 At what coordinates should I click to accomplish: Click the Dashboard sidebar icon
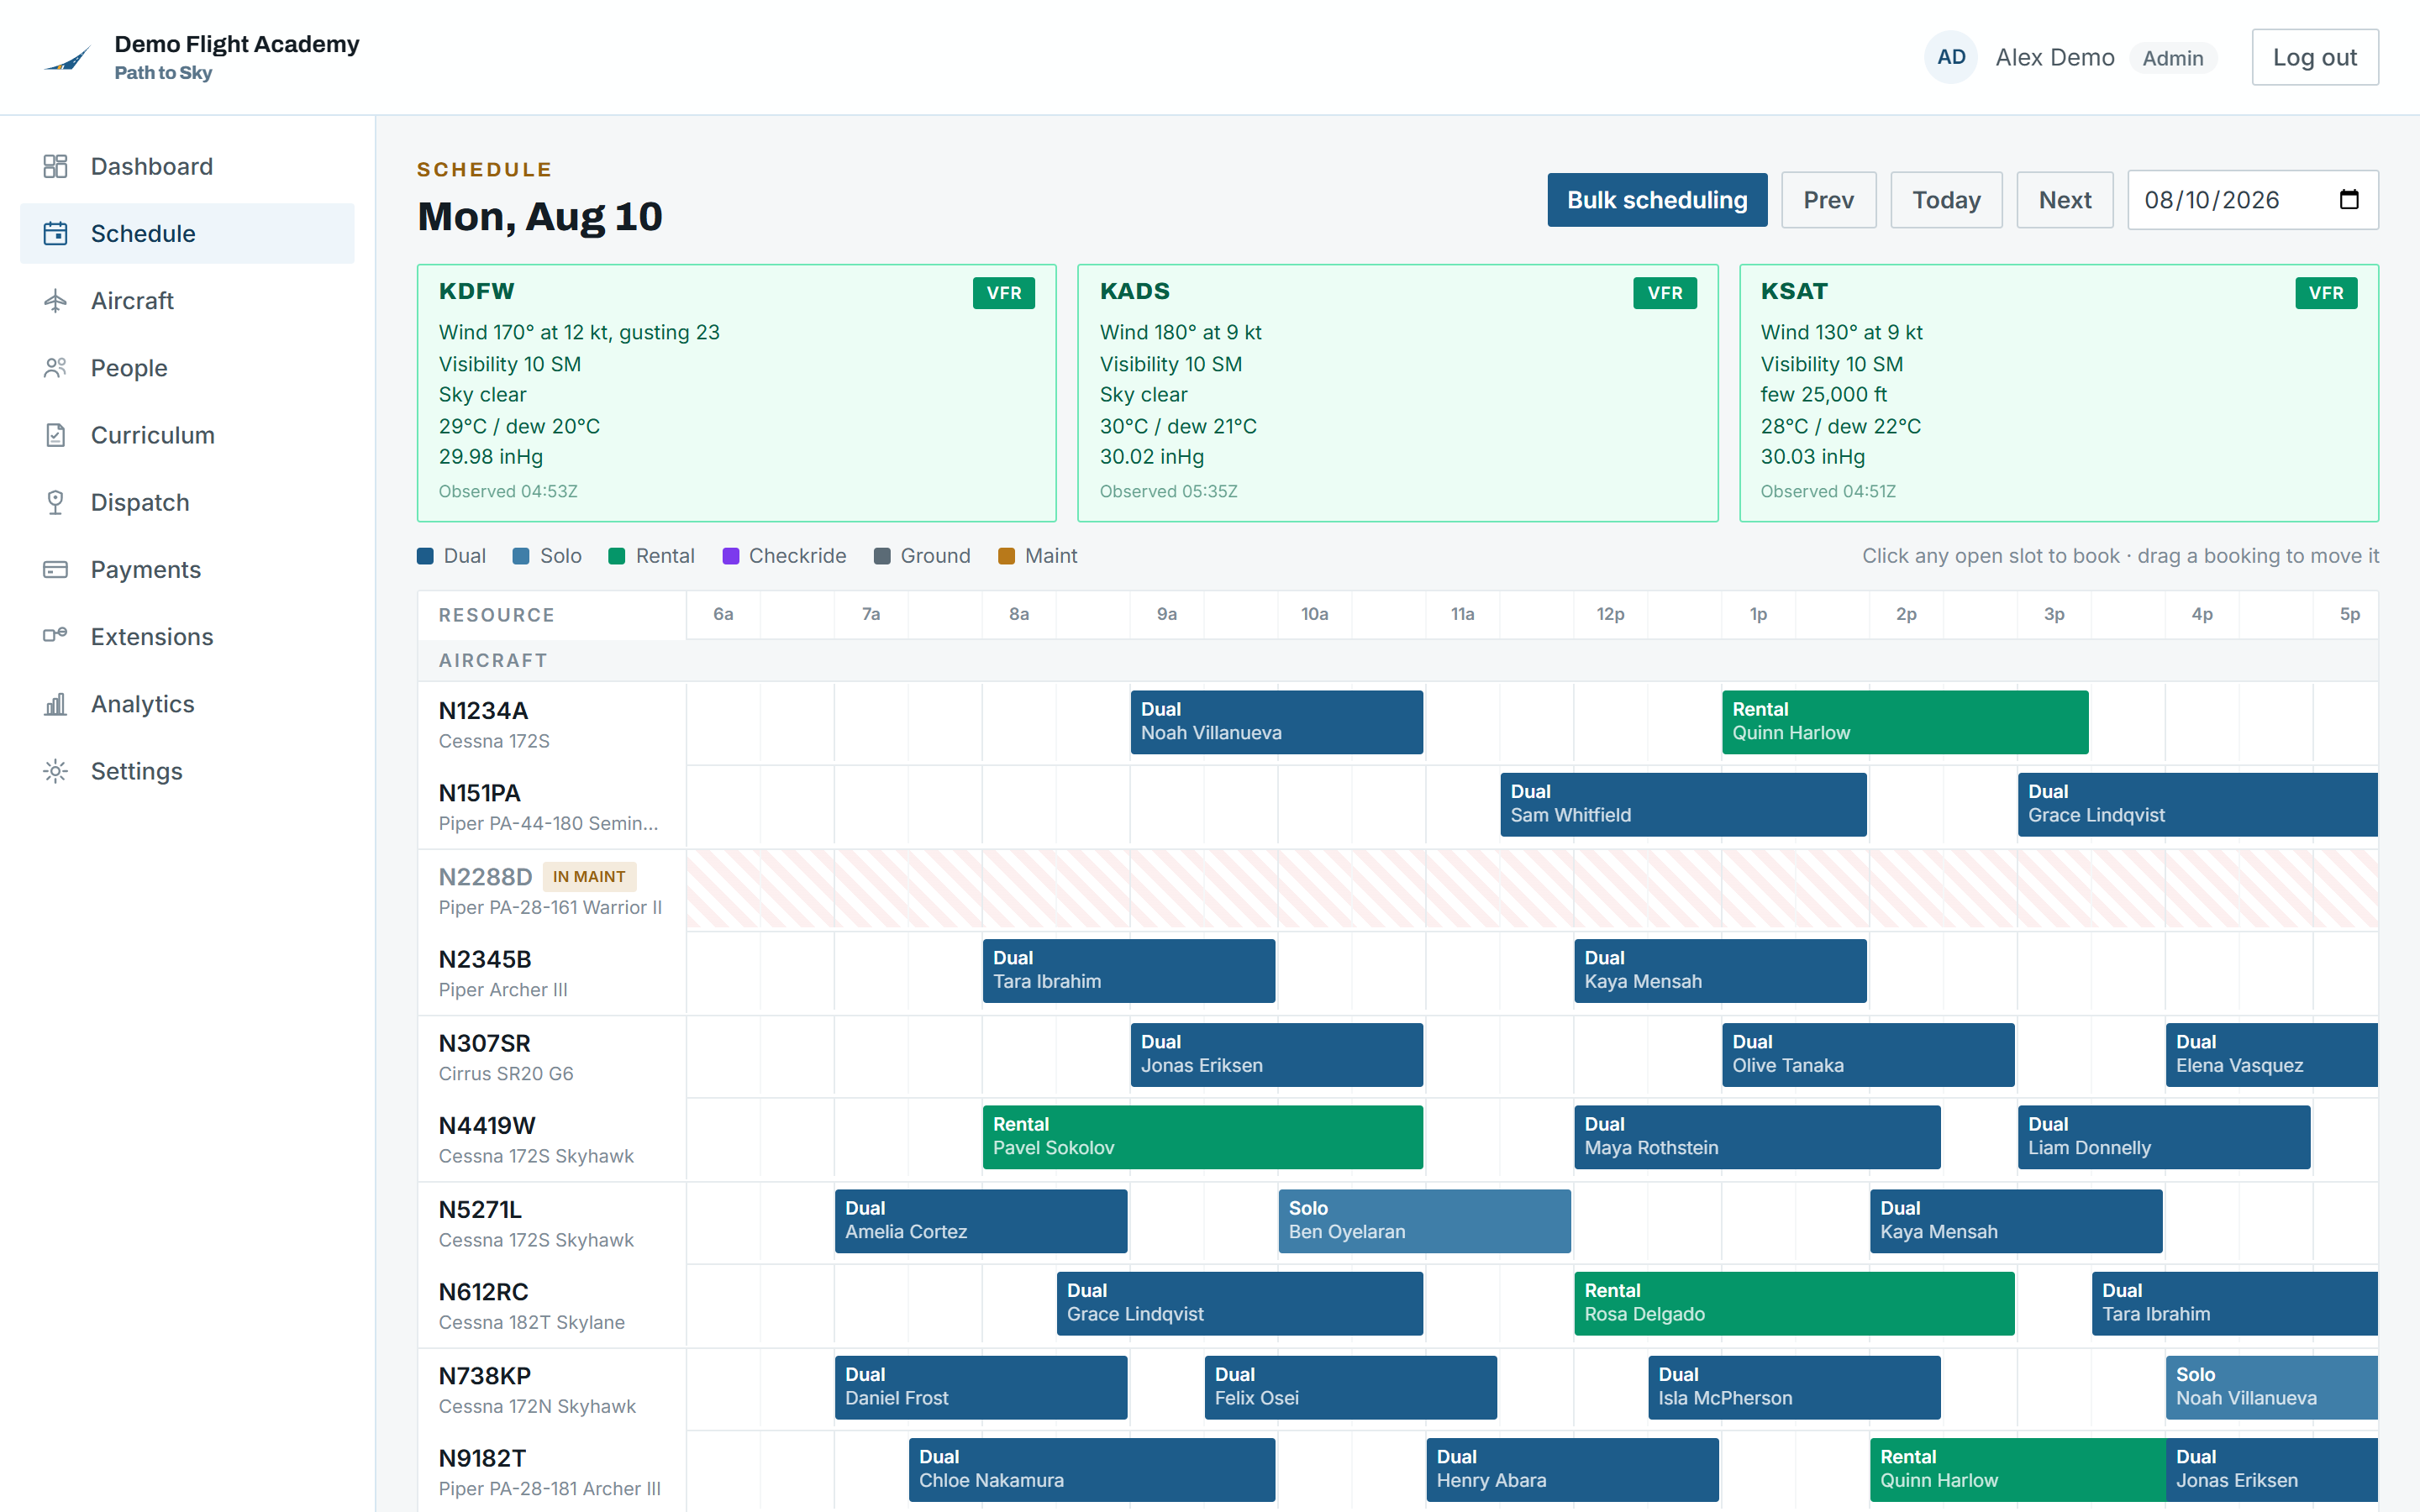tap(56, 166)
